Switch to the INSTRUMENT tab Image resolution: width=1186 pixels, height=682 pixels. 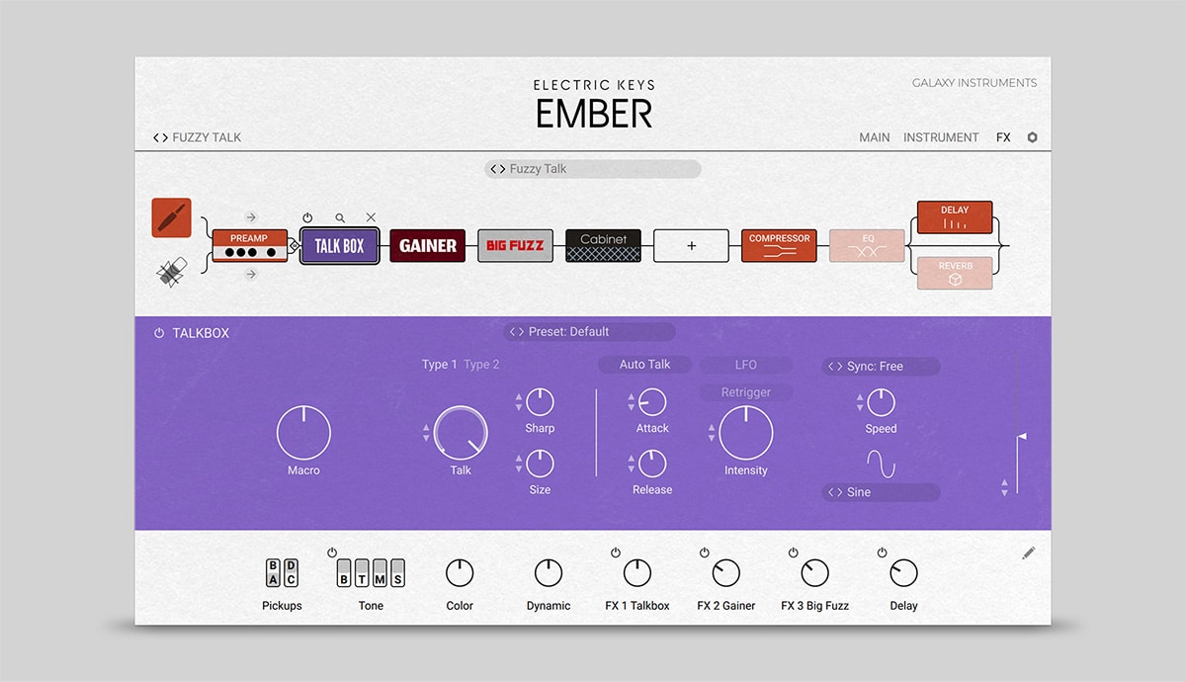(x=941, y=137)
